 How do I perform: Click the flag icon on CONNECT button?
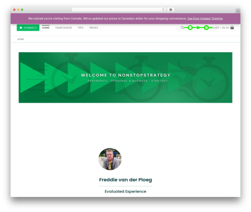click(21, 28)
